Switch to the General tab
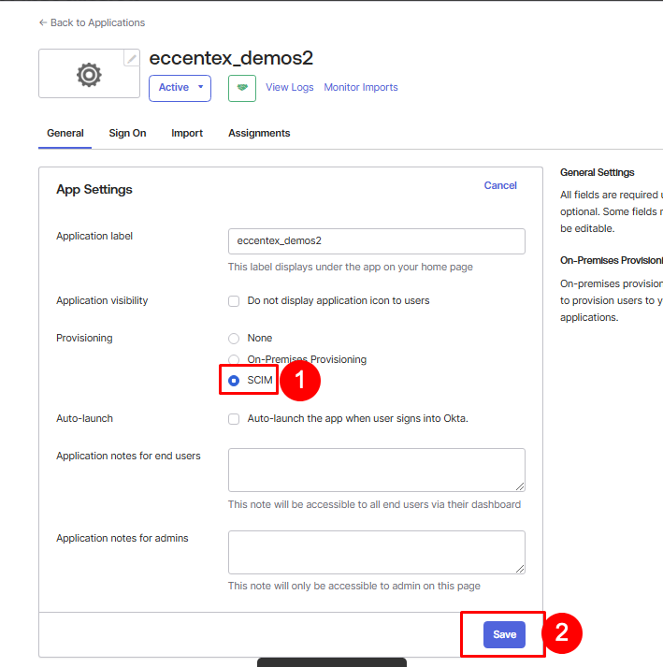 point(65,133)
